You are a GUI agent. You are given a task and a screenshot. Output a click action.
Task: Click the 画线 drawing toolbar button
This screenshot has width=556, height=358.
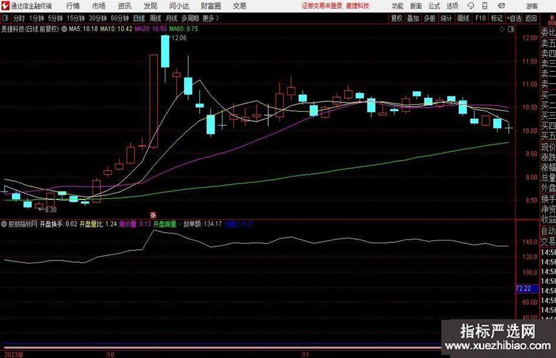tap(463, 18)
